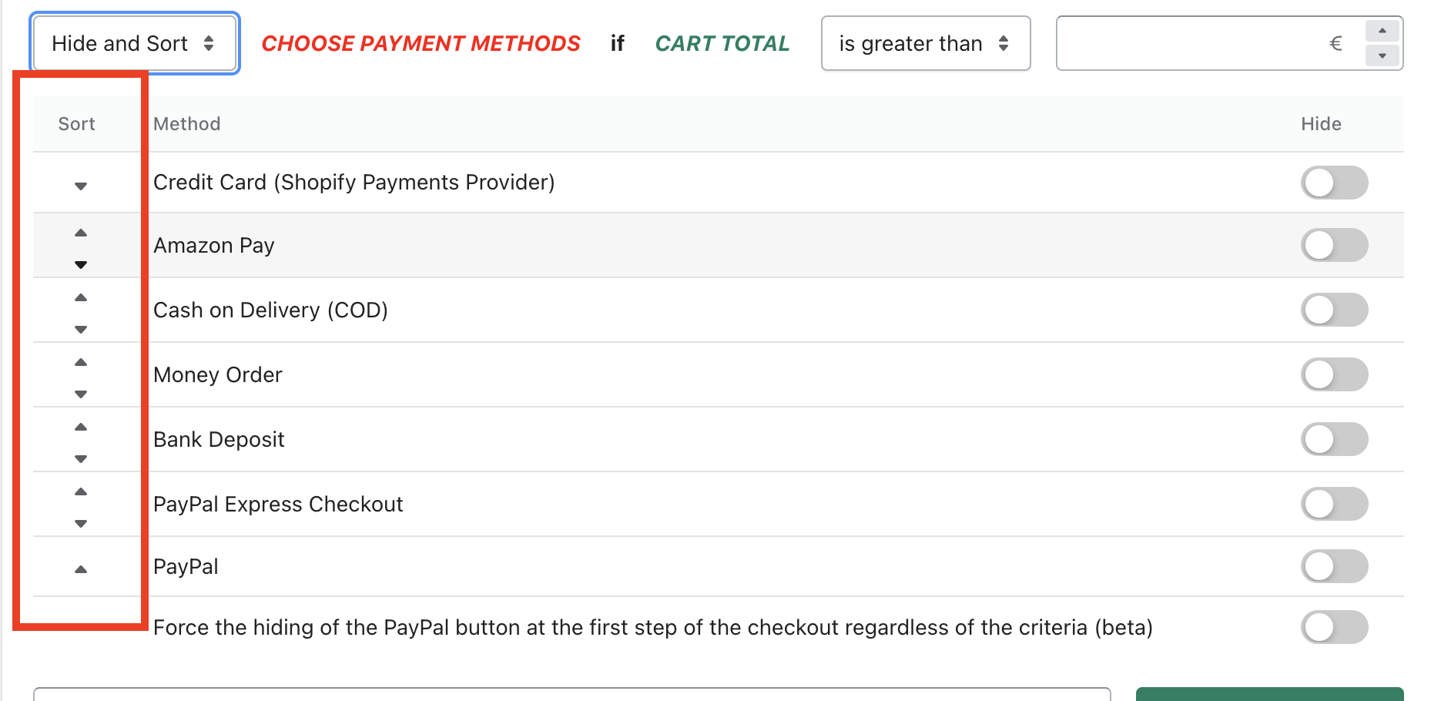The height and width of the screenshot is (701, 1431).
Task: Move Cash on Delivery up
Action: pyautogui.click(x=81, y=297)
